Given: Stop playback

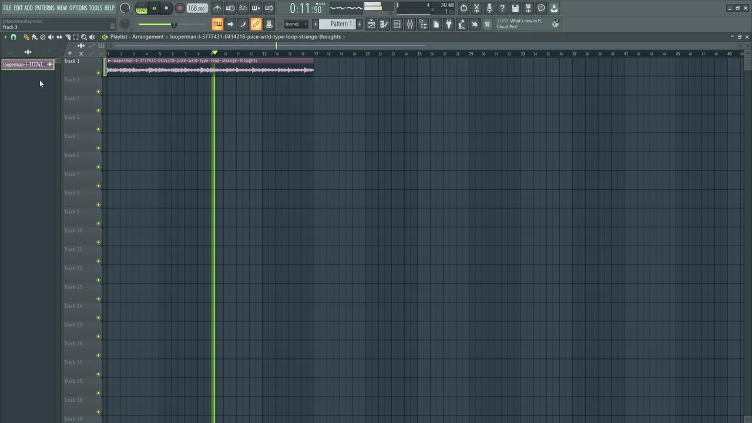Looking at the screenshot, I should 166,8.
